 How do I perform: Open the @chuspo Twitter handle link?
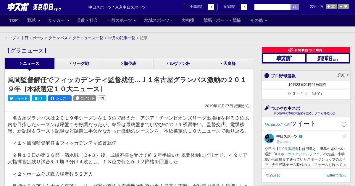272,125
